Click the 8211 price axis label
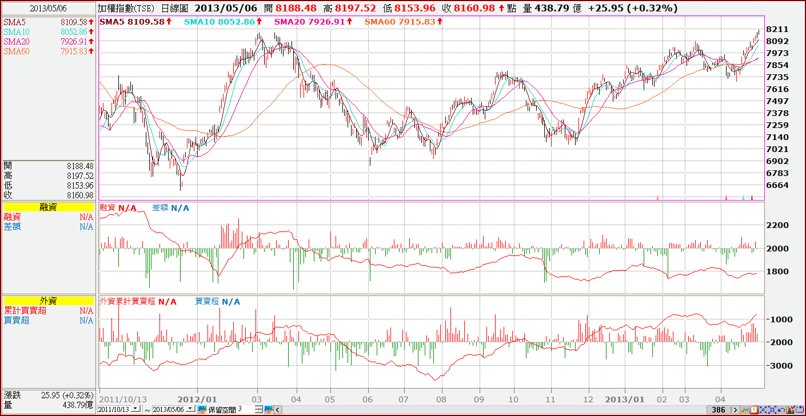 [778, 29]
